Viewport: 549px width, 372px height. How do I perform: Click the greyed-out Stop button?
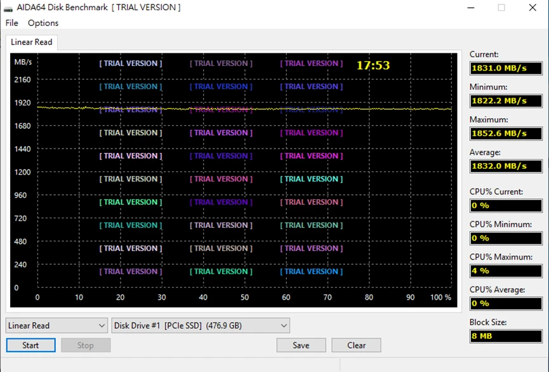86,345
